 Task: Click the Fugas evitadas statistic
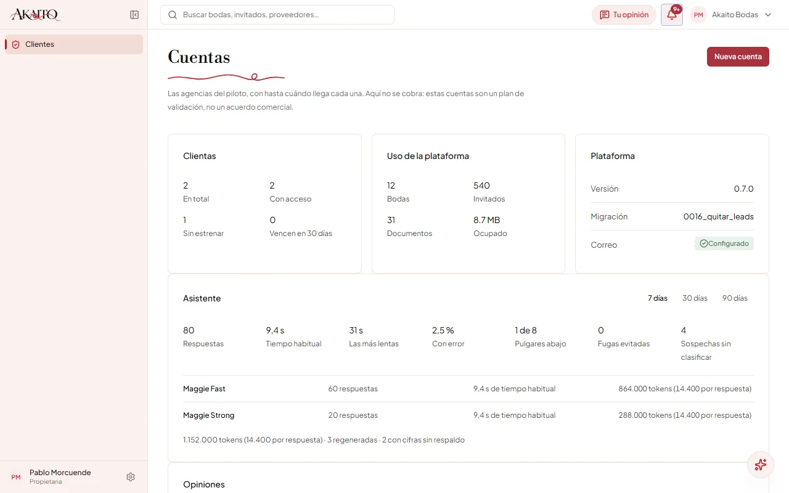pos(624,336)
